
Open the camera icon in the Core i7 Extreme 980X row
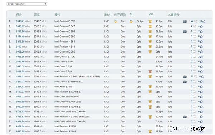pyautogui.click(x=185, y=82)
